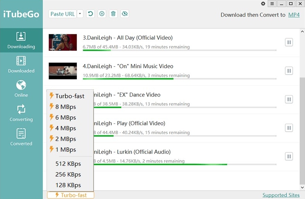Image resolution: width=305 pixels, height=199 pixels.
Task: Open the Converting section
Action: pos(21,113)
